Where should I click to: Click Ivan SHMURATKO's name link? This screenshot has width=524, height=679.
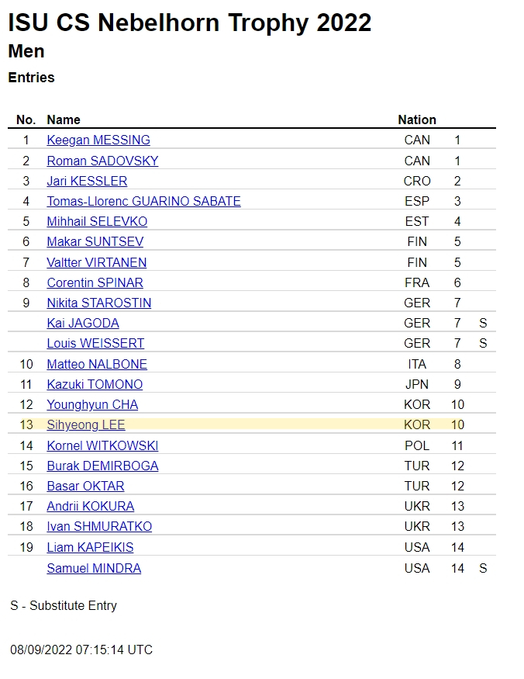pos(99,526)
